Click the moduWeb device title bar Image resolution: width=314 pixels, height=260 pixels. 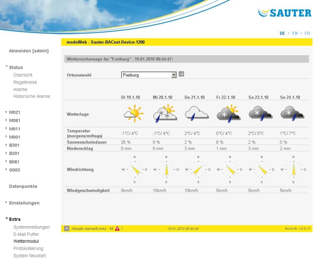coord(187,42)
